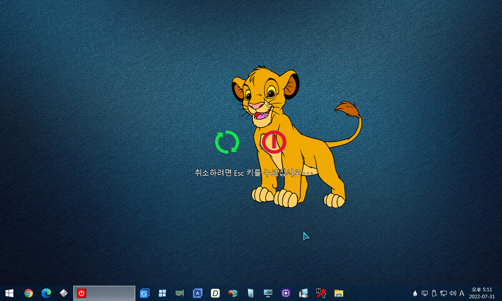502x301 pixels.
Task: Click safely remove USB tray icon
Action: [x=434, y=293]
